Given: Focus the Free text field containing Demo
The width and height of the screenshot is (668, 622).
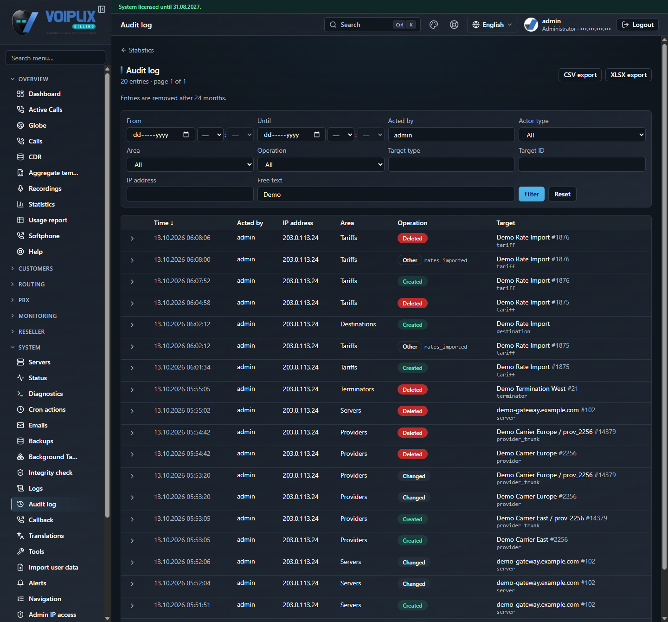Looking at the screenshot, I should 386,194.
